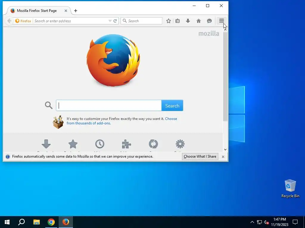
Task: Click the Back arrow button
Action: [9, 21]
